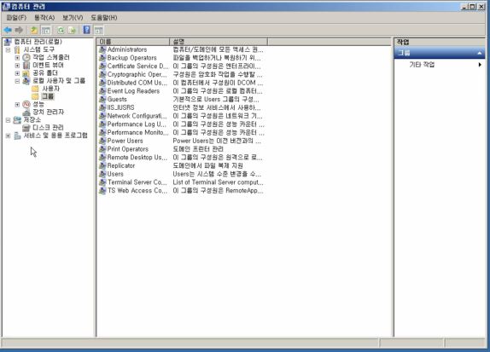Collapse the 저장소 tree node
The width and height of the screenshot is (490, 352).
tap(8, 120)
